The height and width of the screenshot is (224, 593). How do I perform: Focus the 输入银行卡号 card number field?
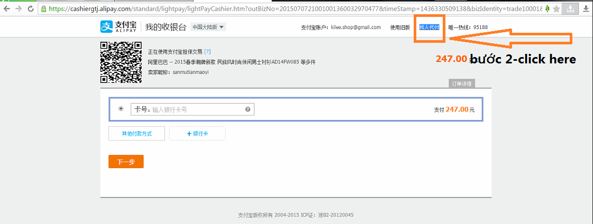[193, 109]
